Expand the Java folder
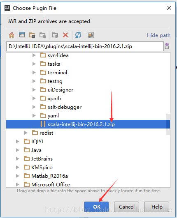This screenshot has height=218, width=177. [17, 150]
